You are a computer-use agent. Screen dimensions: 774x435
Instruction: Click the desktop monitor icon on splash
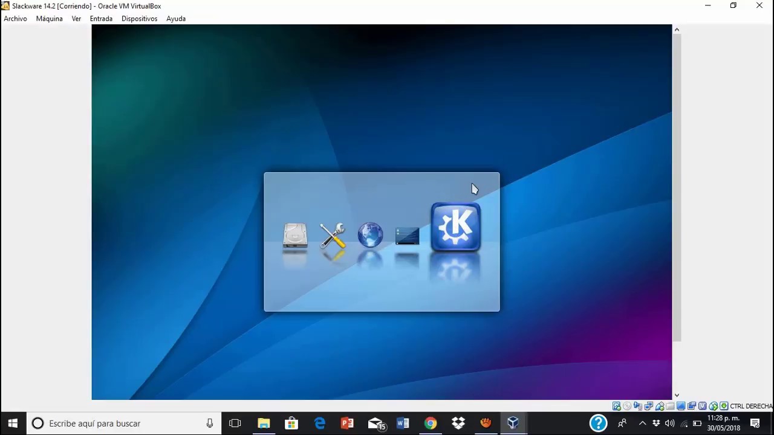coord(407,236)
